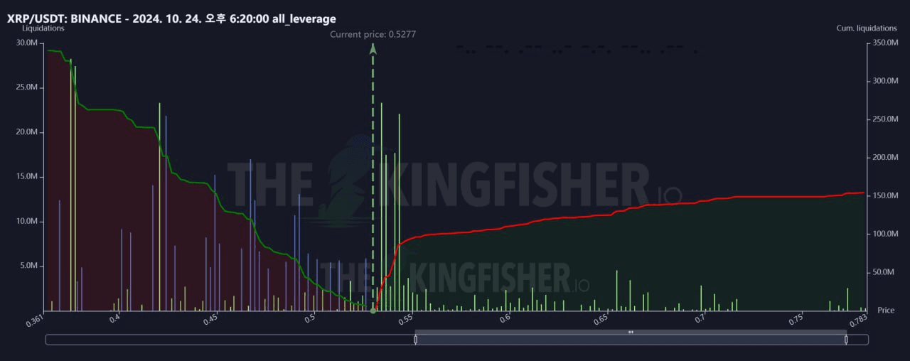
Task: Click the 0.7 x-axis label
Action: click(x=700, y=318)
